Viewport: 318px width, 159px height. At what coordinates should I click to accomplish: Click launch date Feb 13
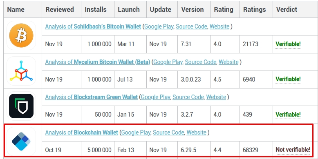126,150
